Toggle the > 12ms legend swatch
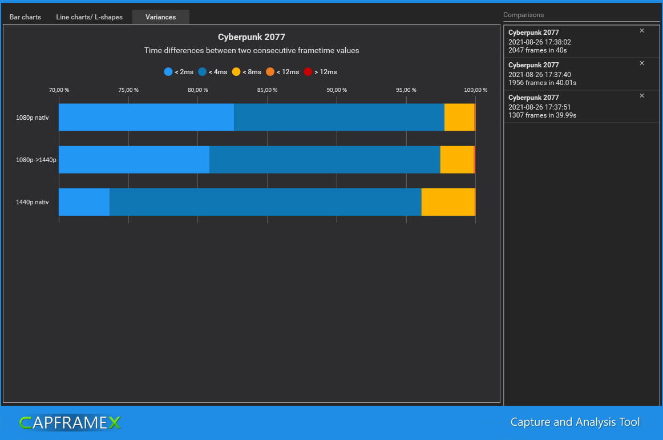 coord(308,72)
